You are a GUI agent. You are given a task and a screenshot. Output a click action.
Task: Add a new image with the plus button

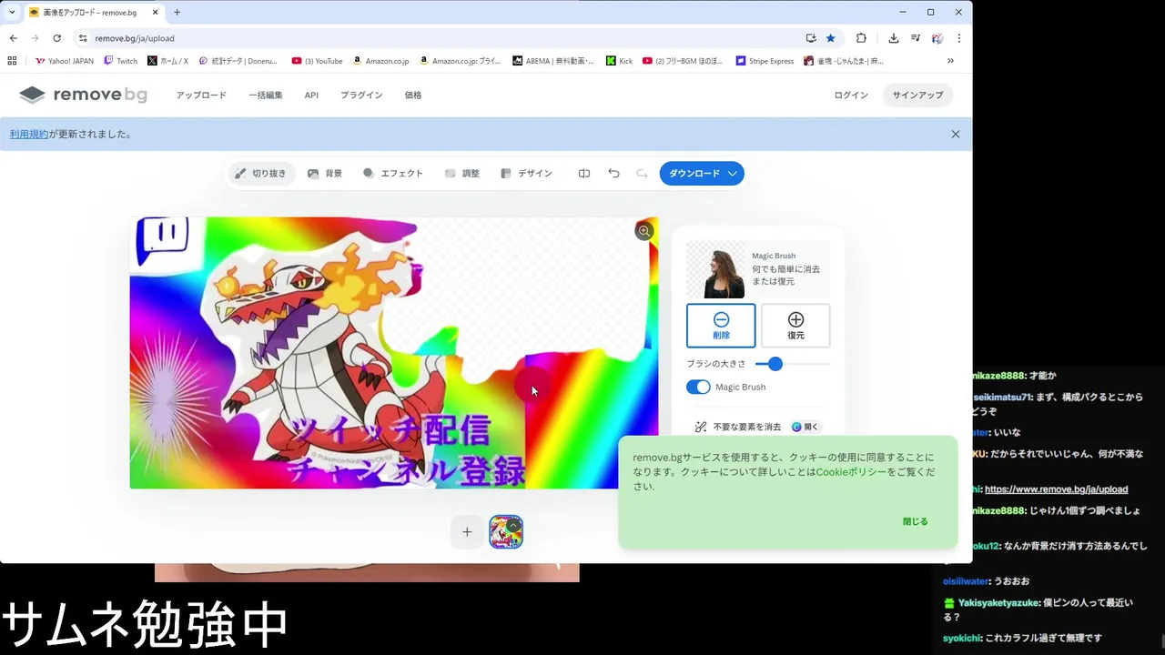click(x=467, y=532)
